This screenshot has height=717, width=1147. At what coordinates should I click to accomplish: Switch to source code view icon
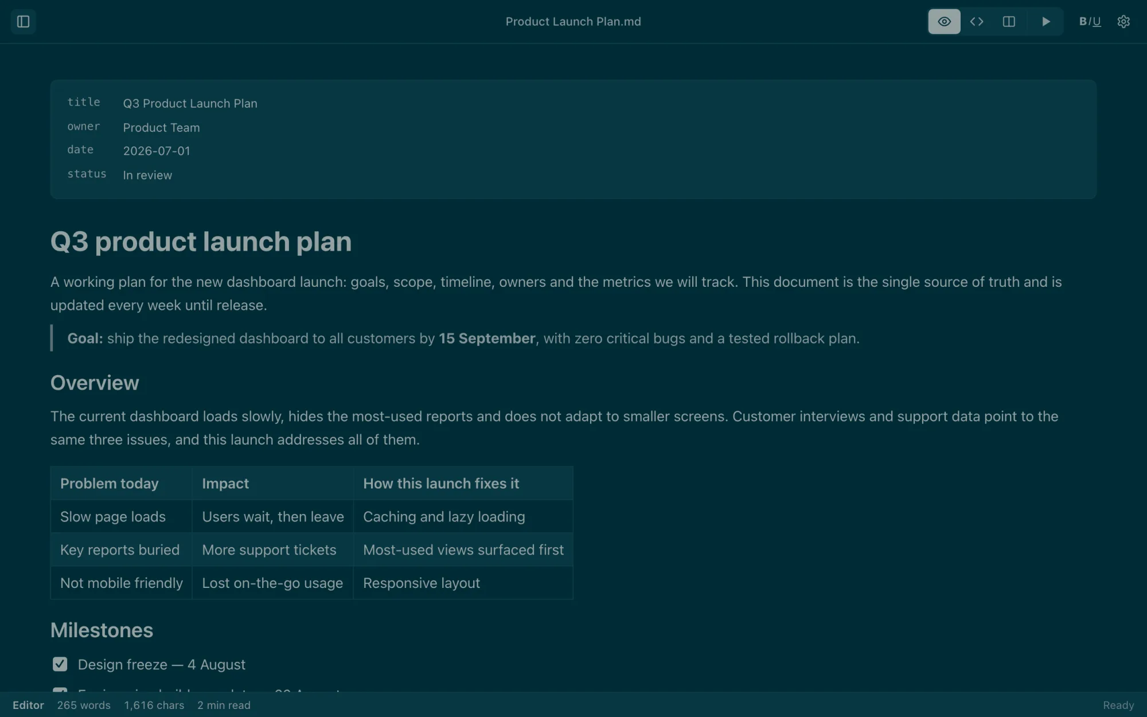pyautogui.click(x=977, y=22)
